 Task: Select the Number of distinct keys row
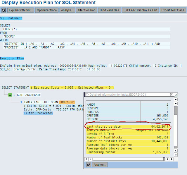point(128,141)
